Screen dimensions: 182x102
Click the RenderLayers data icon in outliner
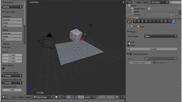point(149,8)
